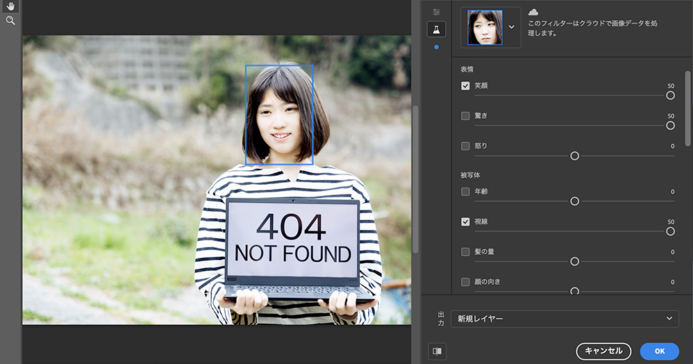Viewport: 693px width, 364px height.
Task: Switch to the beta filters flask icon
Action: click(436, 29)
